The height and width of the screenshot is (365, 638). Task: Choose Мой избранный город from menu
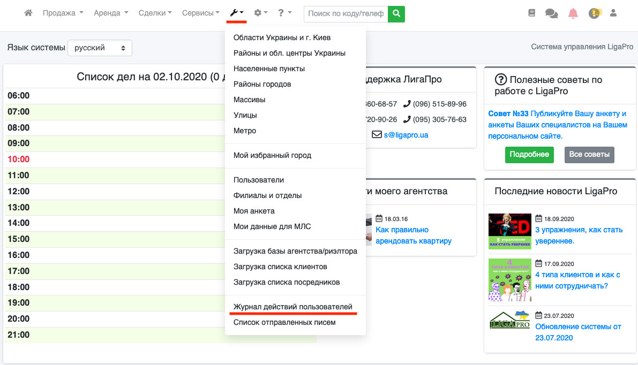(x=272, y=155)
